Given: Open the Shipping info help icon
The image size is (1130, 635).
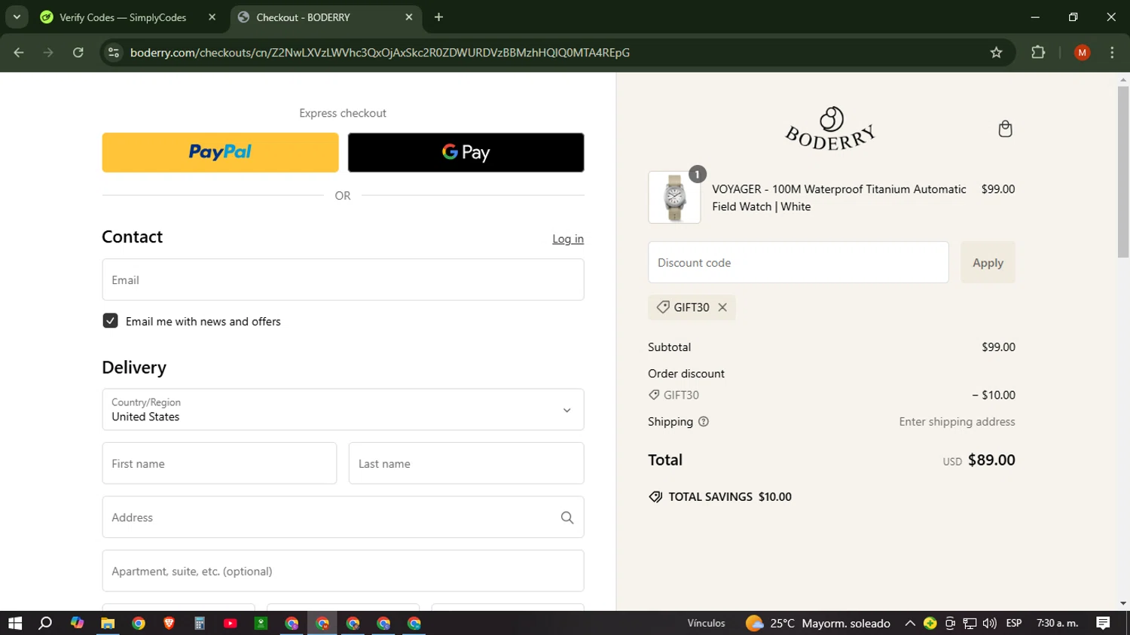Looking at the screenshot, I should click(x=704, y=422).
